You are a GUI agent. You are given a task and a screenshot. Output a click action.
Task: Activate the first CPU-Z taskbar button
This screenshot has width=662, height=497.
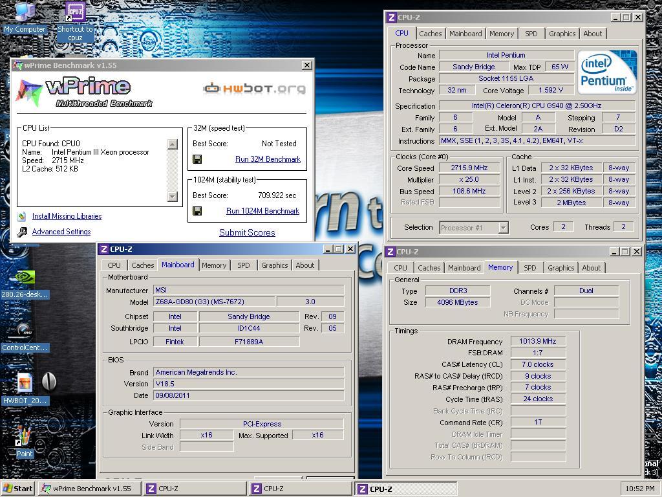pos(194,489)
